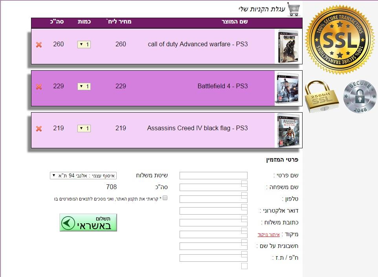Screen dimensions: 378x277
Task: Focus the invoice name field (חשבונית על שם)
Action: [x=213, y=246]
